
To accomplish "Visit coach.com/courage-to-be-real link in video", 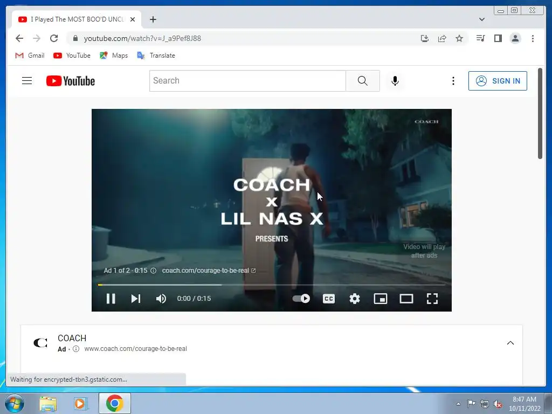I will tap(209, 271).
